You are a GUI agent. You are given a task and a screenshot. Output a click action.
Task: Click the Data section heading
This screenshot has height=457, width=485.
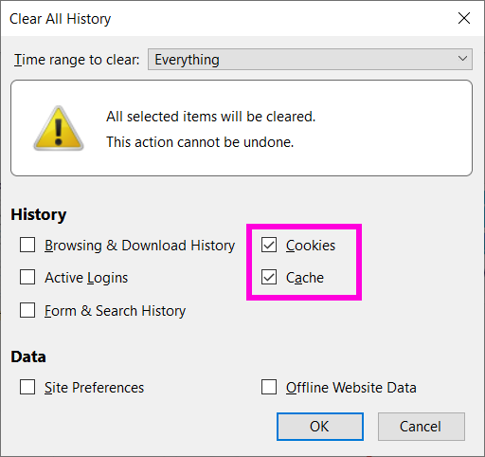click(x=28, y=356)
